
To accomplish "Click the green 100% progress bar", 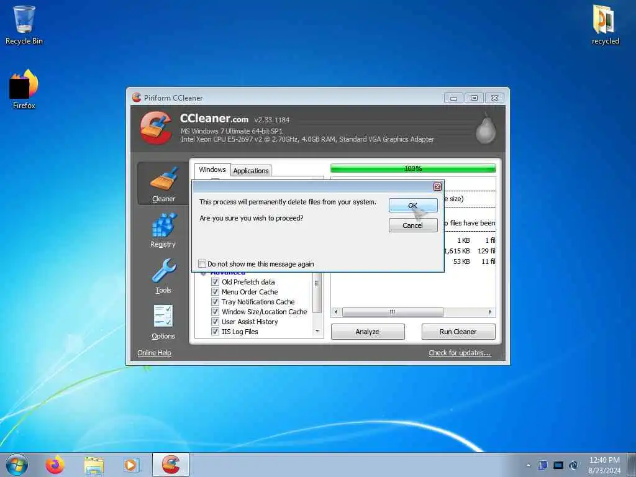I will [413, 168].
